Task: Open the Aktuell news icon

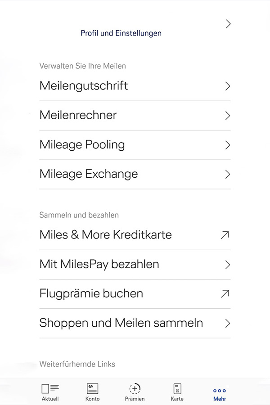Action: 50,388
